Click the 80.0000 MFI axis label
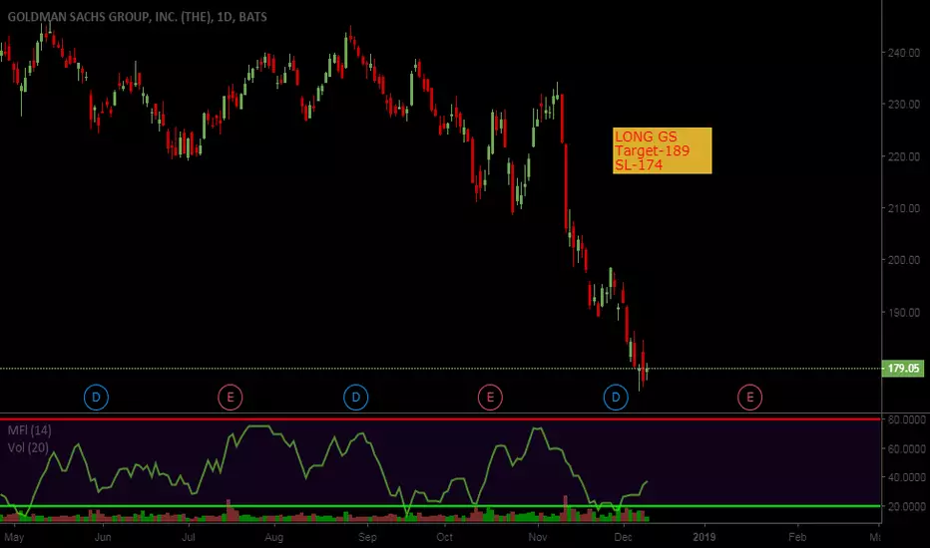This screenshot has width=930, height=548. point(906,419)
